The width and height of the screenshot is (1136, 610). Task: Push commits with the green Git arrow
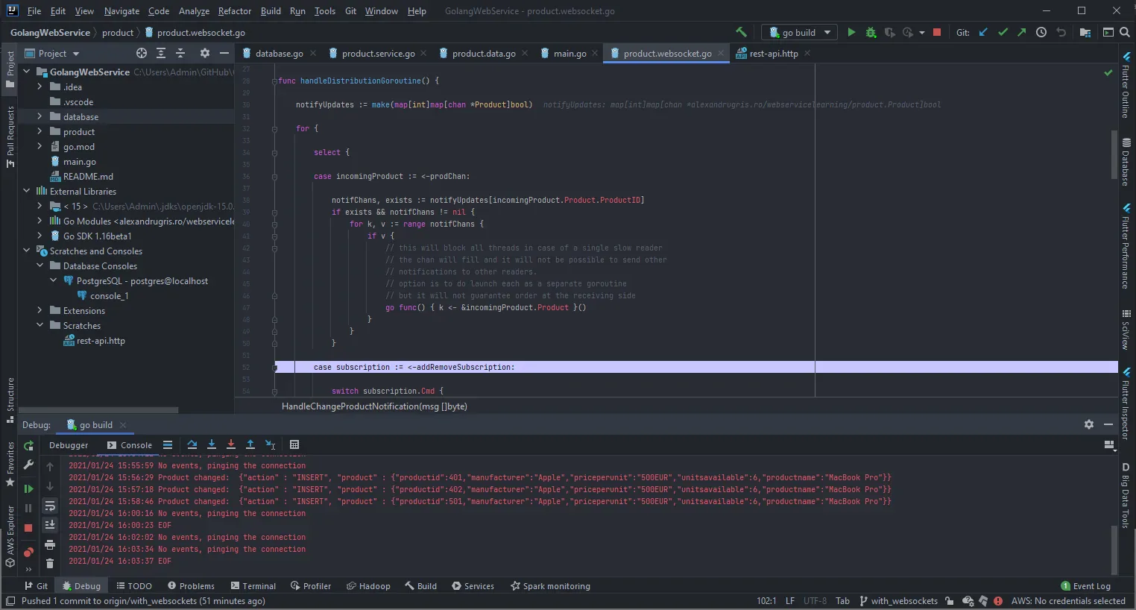(x=1021, y=32)
